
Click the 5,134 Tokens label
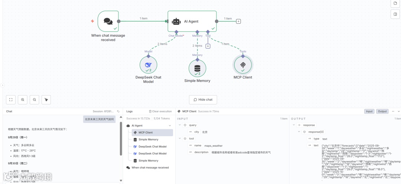tap(162, 118)
